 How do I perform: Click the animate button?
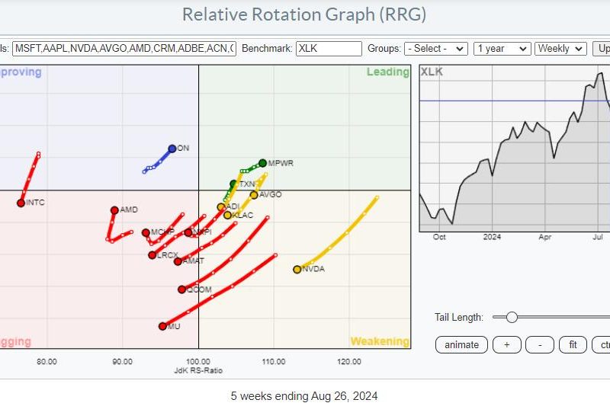click(x=461, y=344)
